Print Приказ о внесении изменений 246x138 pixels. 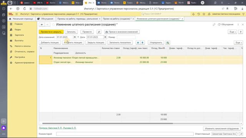pyautogui.click(x=122, y=32)
